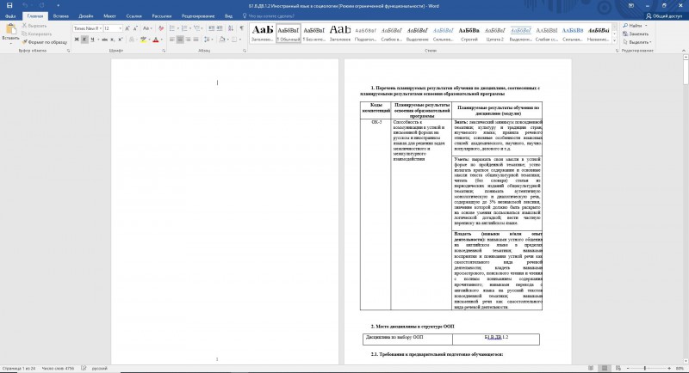Apply superscript formatting (x²)
This screenshot has width=689, height=373.
click(x=121, y=40)
